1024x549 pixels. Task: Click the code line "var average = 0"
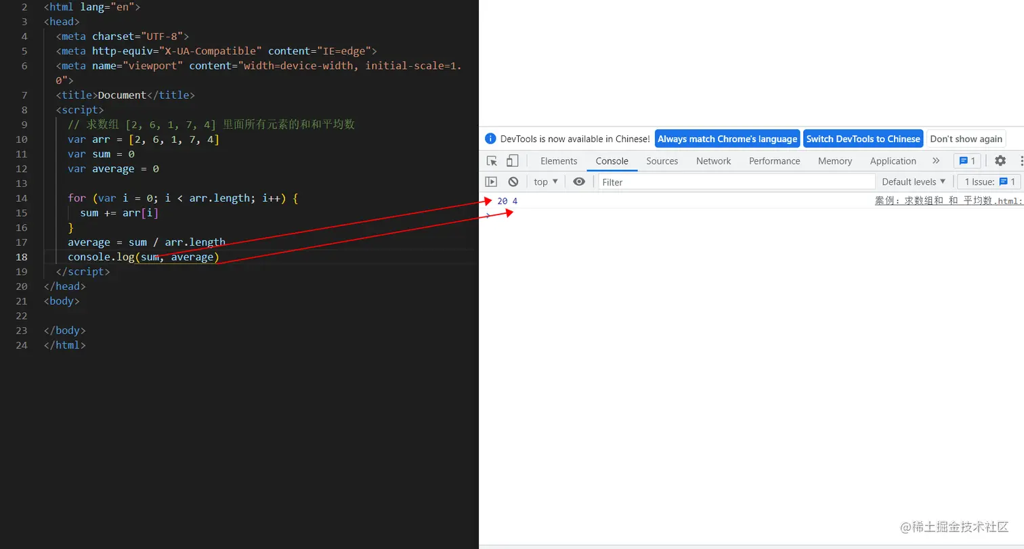(x=113, y=169)
